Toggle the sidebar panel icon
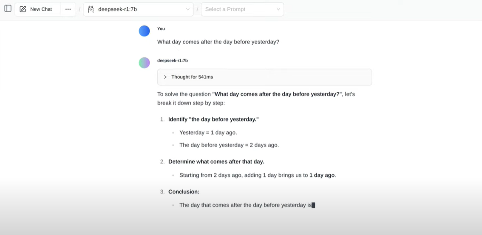 [x=8, y=8]
